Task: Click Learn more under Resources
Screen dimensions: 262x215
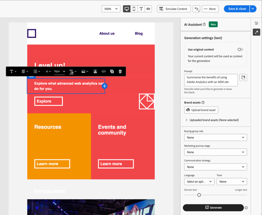Action: pyautogui.click(x=52, y=164)
